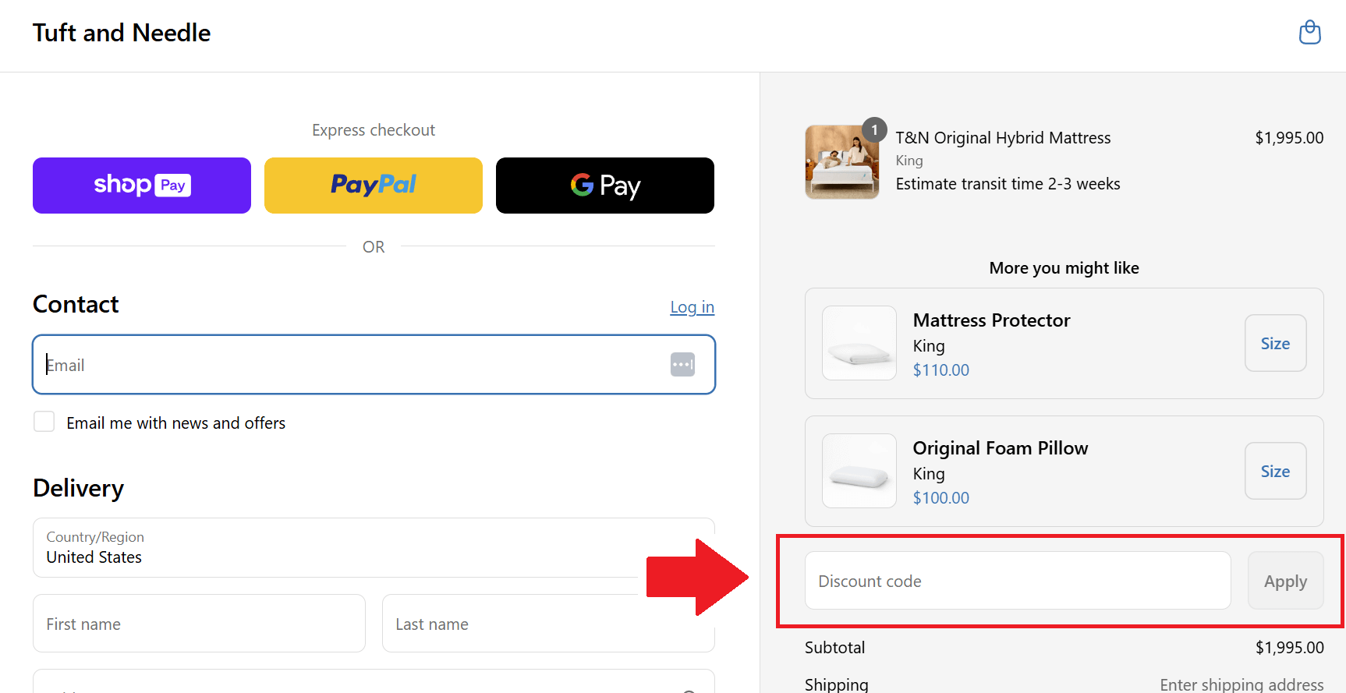The image size is (1346, 693).
Task: Click the Mattress Protector thumbnail image
Action: (859, 343)
